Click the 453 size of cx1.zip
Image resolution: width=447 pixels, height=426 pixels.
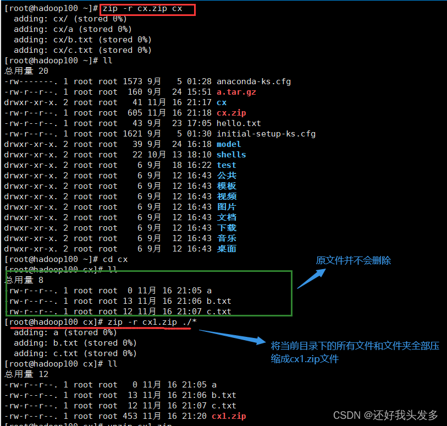tap(130, 416)
